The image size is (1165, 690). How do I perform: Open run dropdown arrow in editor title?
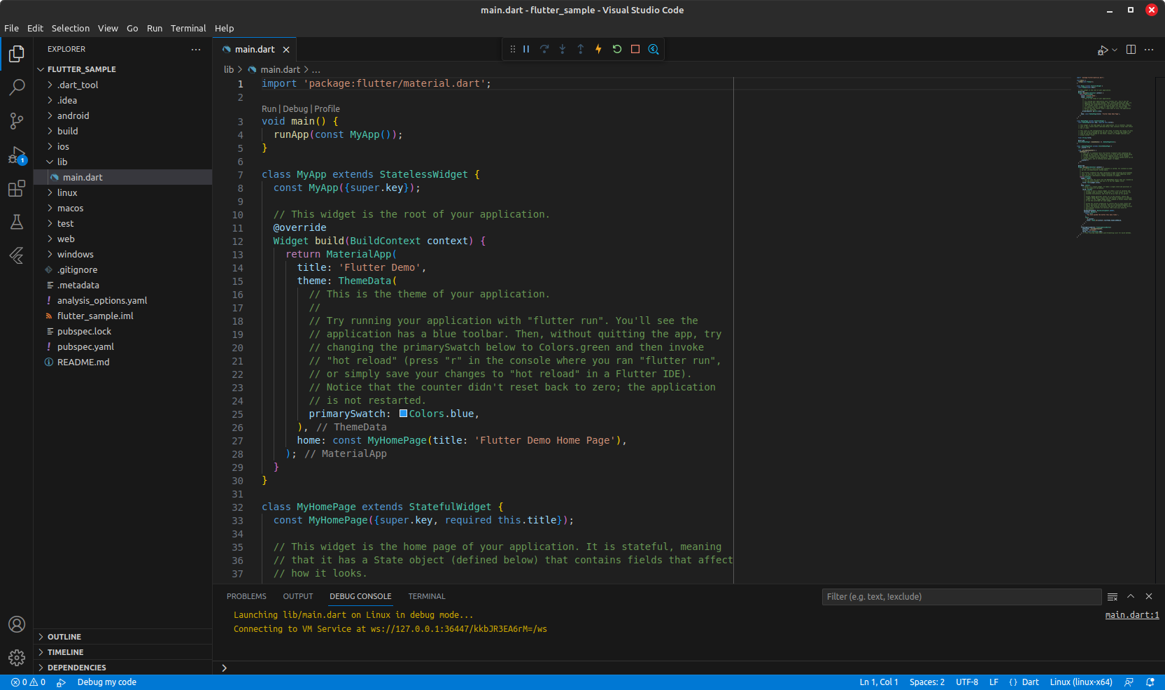(1115, 50)
